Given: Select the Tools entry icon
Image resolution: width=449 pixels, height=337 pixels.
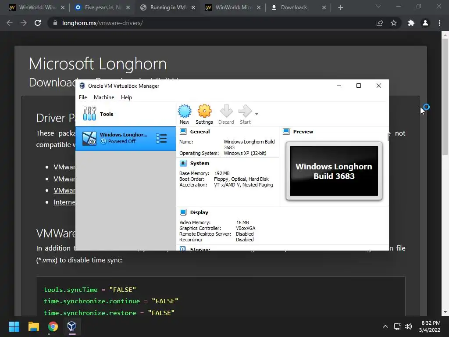Looking at the screenshot, I should point(89,114).
